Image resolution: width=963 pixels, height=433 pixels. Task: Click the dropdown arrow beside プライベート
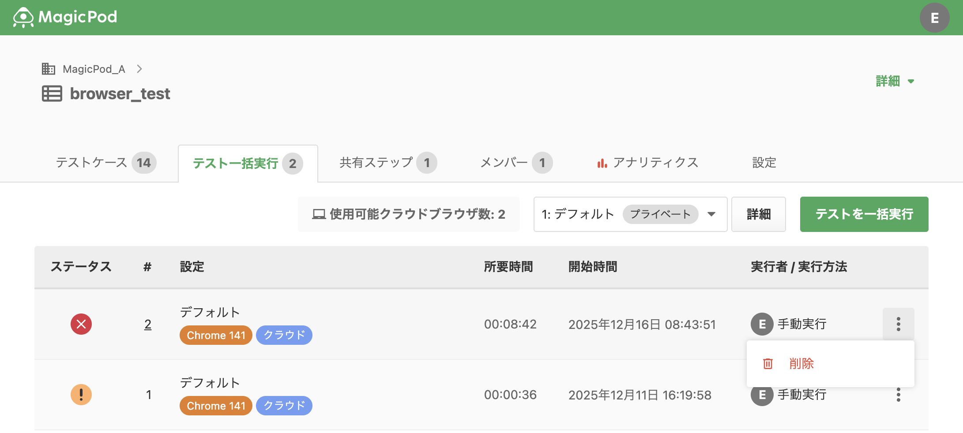(x=711, y=214)
